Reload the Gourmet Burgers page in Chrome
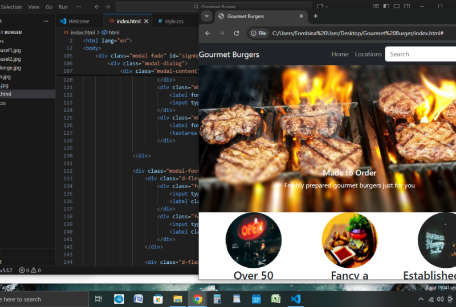This screenshot has width=456, height=307. (x=237, y=34)
